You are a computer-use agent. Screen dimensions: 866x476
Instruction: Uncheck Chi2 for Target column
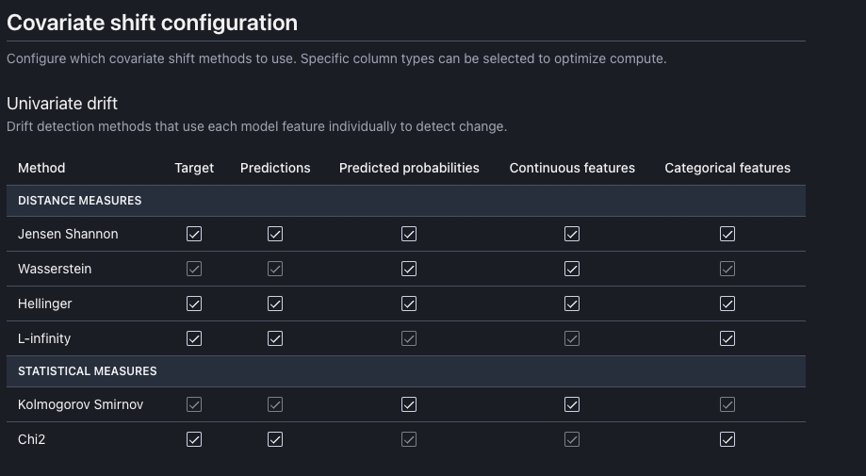click(x=194, y=439)
